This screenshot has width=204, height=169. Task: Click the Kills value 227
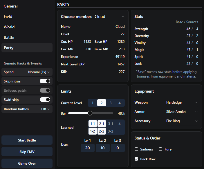(x=122, y=72)
